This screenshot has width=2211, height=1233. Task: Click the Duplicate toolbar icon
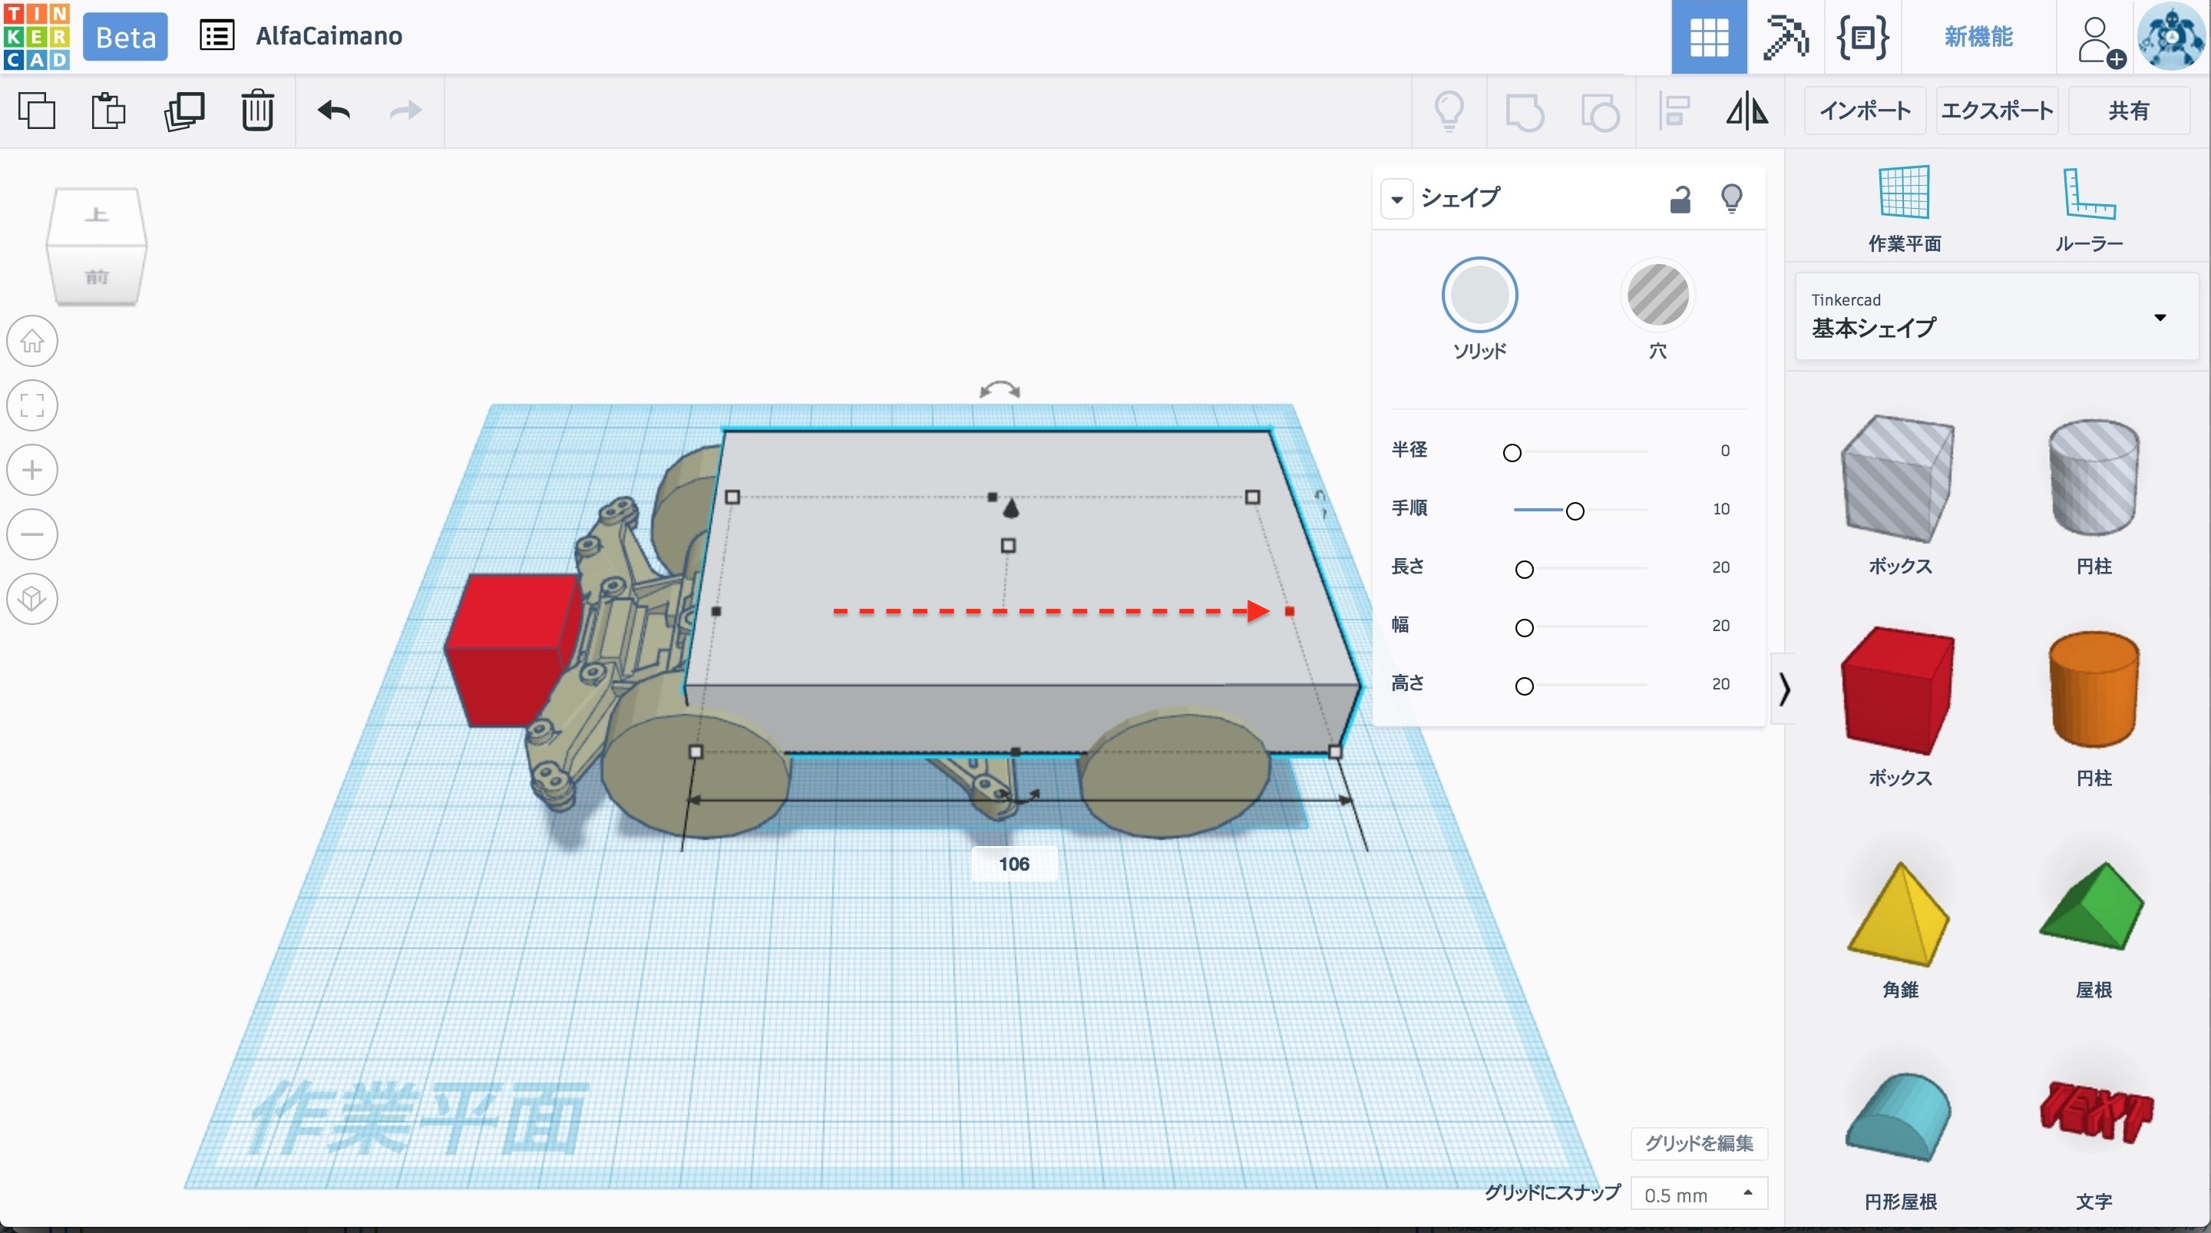tap(183, 111)
